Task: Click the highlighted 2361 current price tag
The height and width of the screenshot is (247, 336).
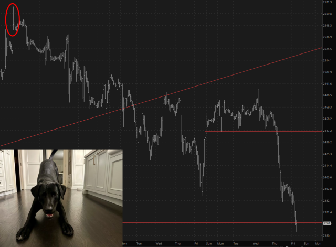Action: point(327,223)
